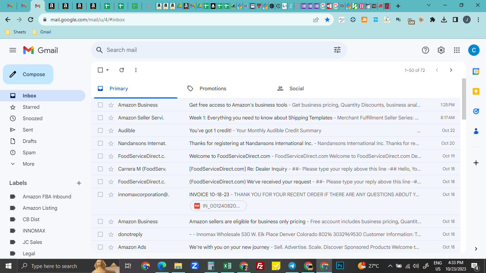486x273 pixels.
Task: Open Google Tasks side panel
Action: click(x=476, y=111)
